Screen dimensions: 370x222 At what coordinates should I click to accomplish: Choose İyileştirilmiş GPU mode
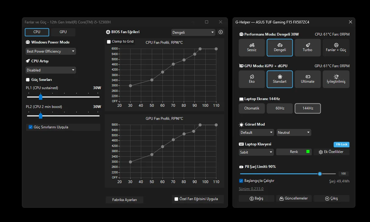[x=336, y=79]
